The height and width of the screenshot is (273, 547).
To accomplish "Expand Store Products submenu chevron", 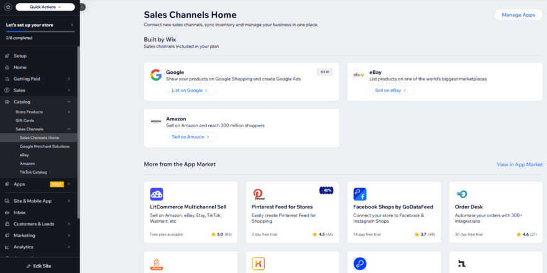I will point(69,112).
